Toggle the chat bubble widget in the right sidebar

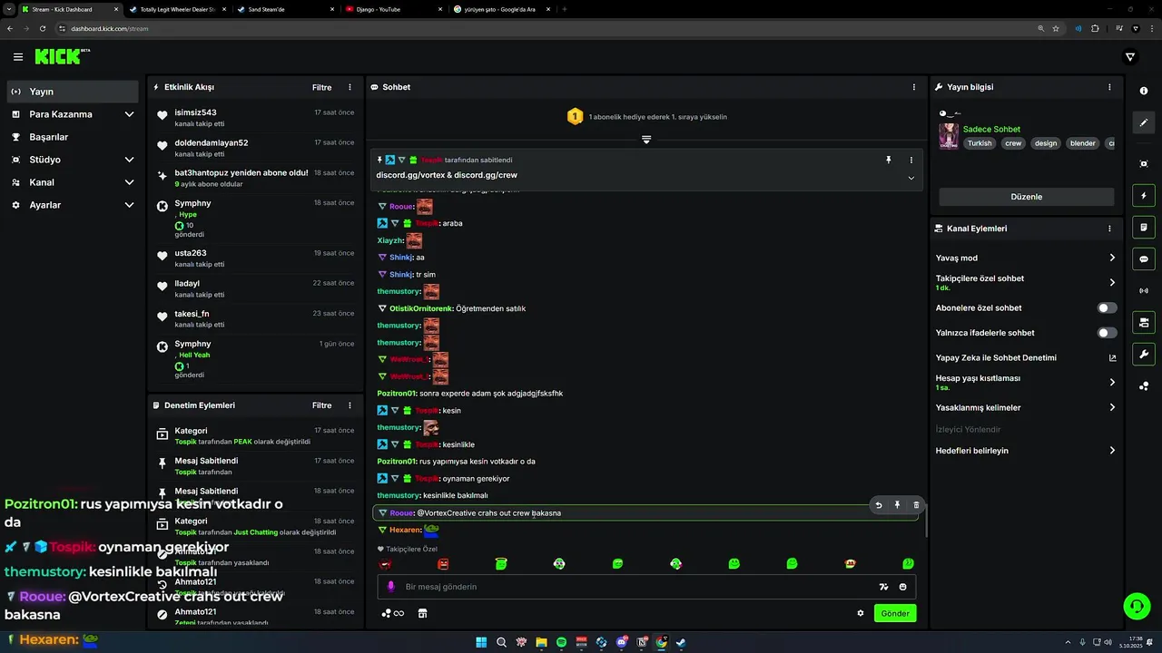[1143, 259]
